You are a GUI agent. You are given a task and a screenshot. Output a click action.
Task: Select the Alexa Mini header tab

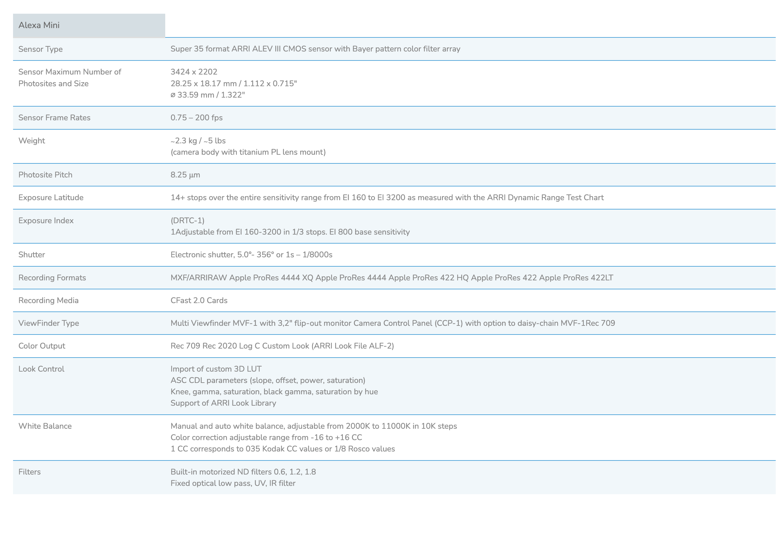tap(89, 25)
